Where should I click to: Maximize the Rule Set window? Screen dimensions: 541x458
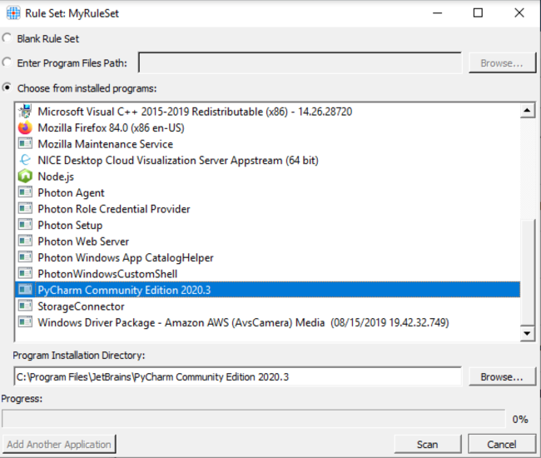click(478, 13)
